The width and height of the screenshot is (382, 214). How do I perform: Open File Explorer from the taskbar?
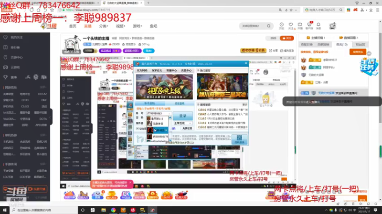pos(104,210)
